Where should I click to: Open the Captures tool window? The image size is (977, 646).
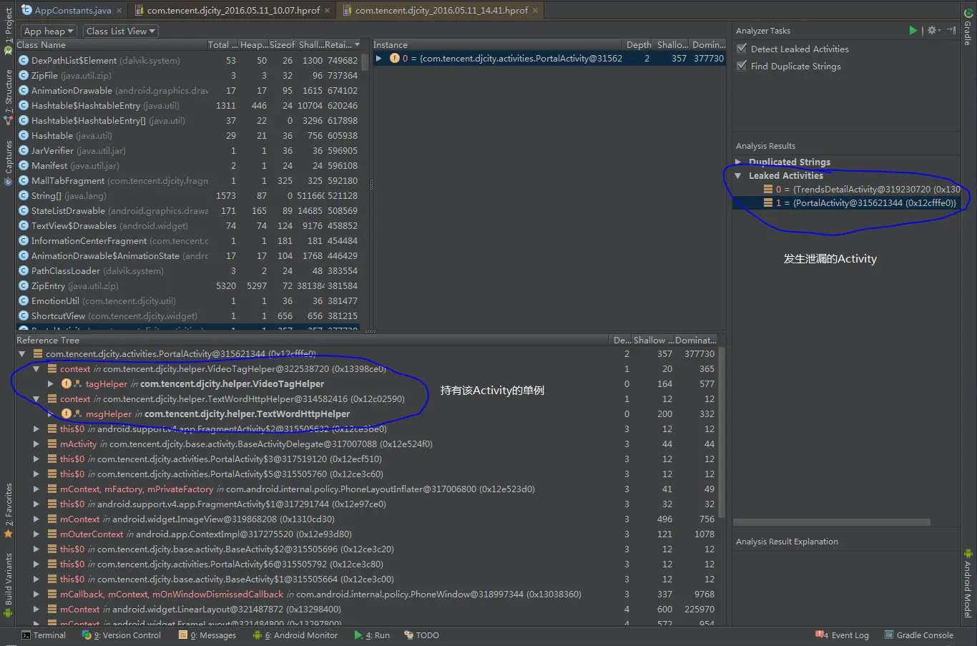pyautogui.click(x=8, y=162)
